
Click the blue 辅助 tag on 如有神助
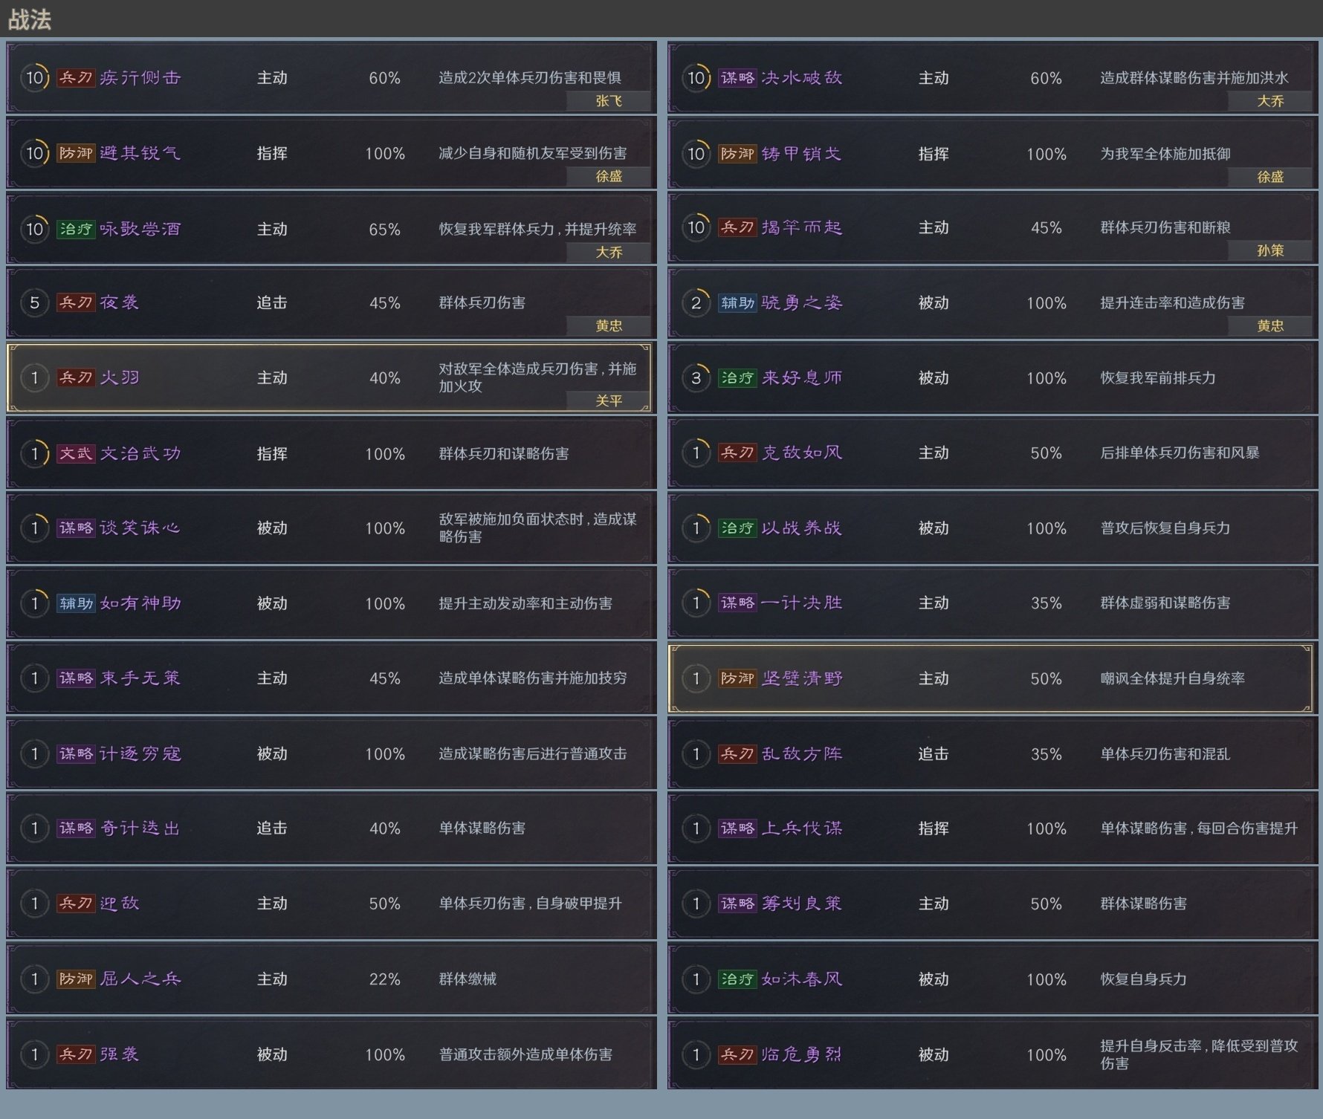tap(76, 603)
